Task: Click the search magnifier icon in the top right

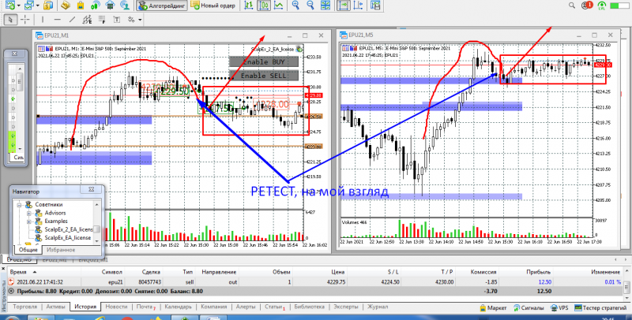Action: click(x=571, y=6)
